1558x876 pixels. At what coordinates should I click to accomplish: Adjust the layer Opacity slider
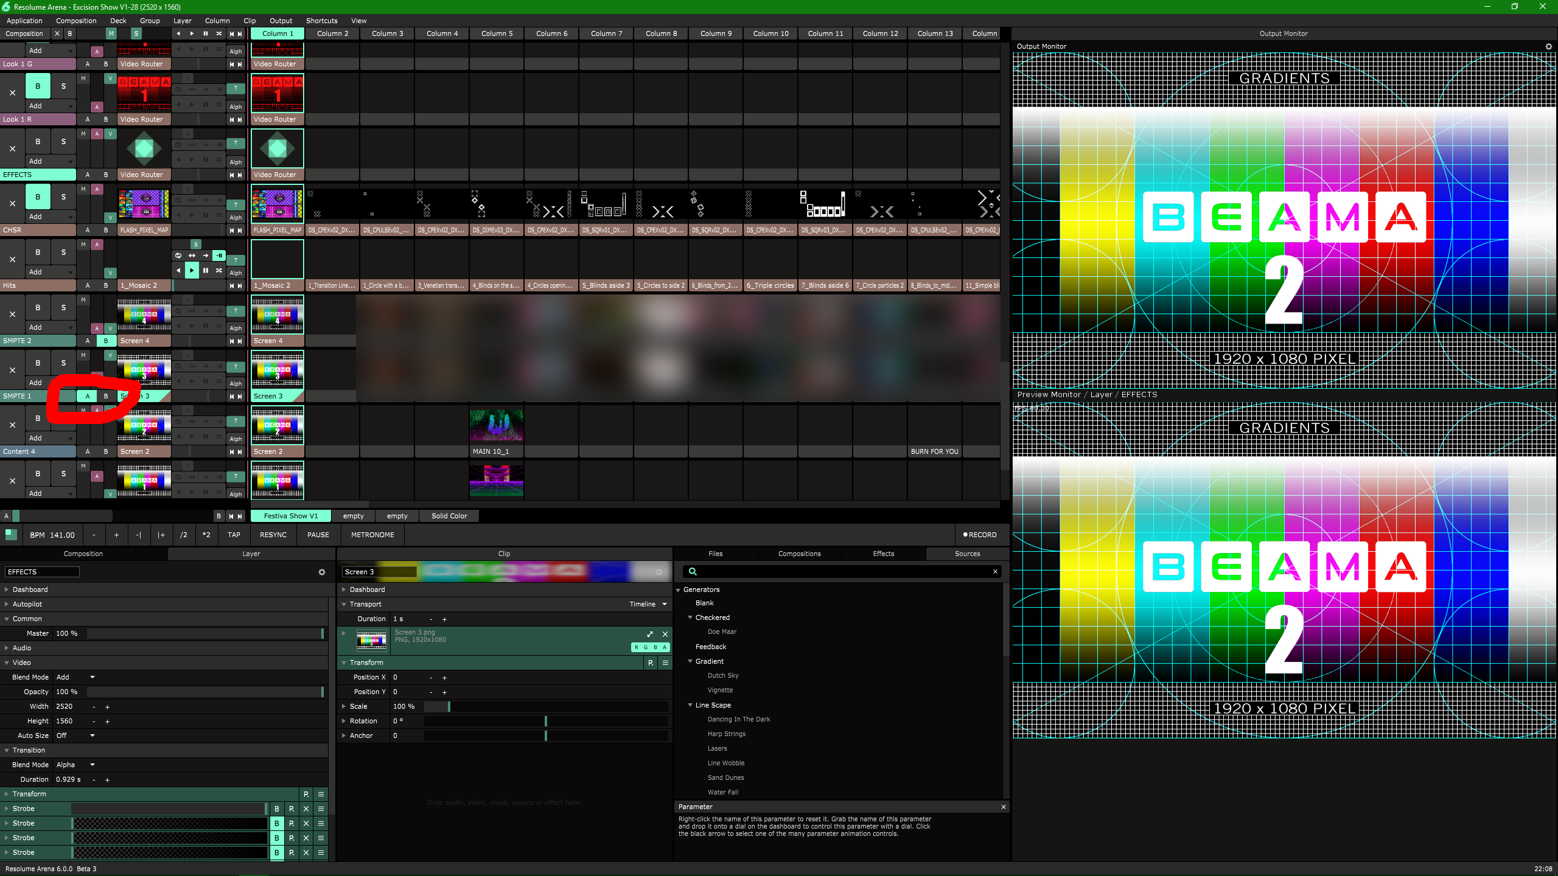[x=205, y=692]
